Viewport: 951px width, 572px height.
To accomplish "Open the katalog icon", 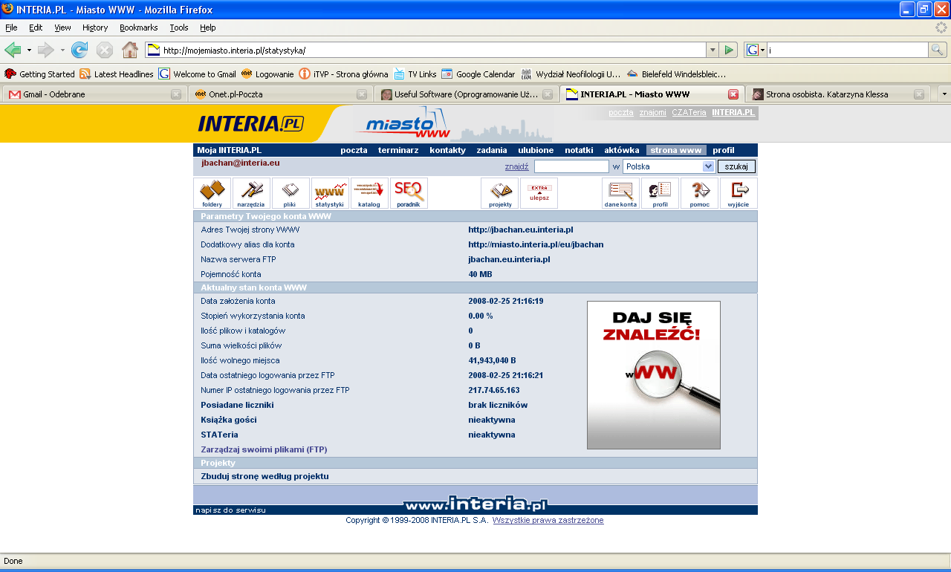I will [x=369, y=193].
